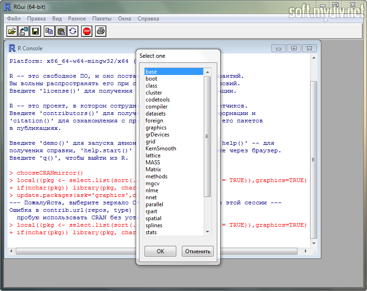
Task: Click R Console vertical scroll down arrow
Action: click(314, 243)
